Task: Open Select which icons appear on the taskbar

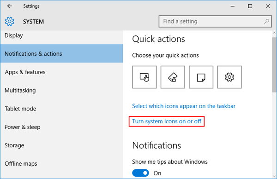Action: [x=184, y=106]
